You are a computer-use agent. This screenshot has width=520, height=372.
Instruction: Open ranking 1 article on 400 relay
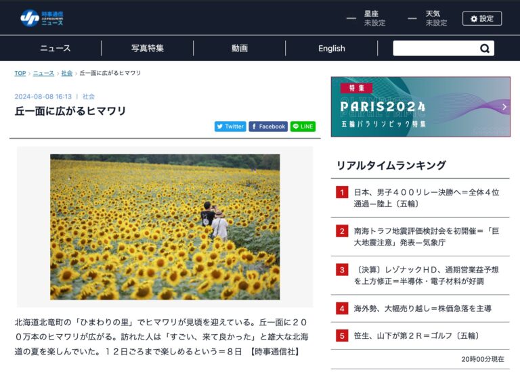point(426,197)
